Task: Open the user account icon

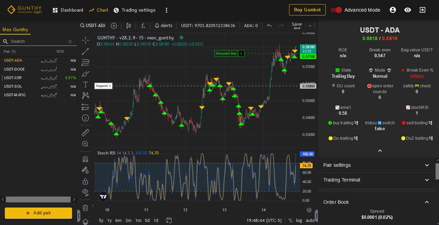Action: [393, 10]
